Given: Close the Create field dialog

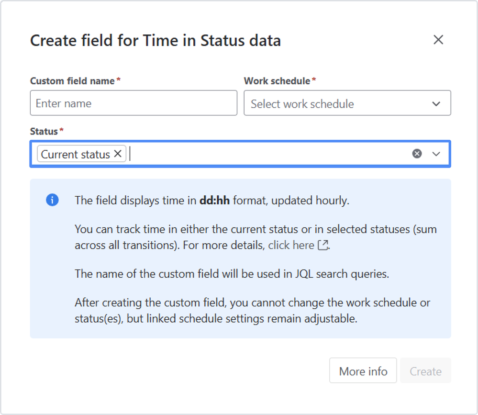Looking at the screenshot, I should click(438, 40).
